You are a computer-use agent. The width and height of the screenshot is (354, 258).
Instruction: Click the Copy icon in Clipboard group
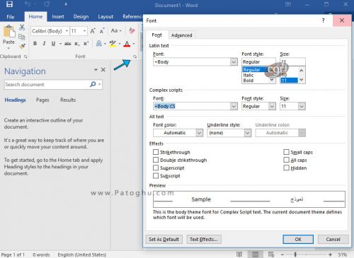pyautogui.click(x=22, y=37)
